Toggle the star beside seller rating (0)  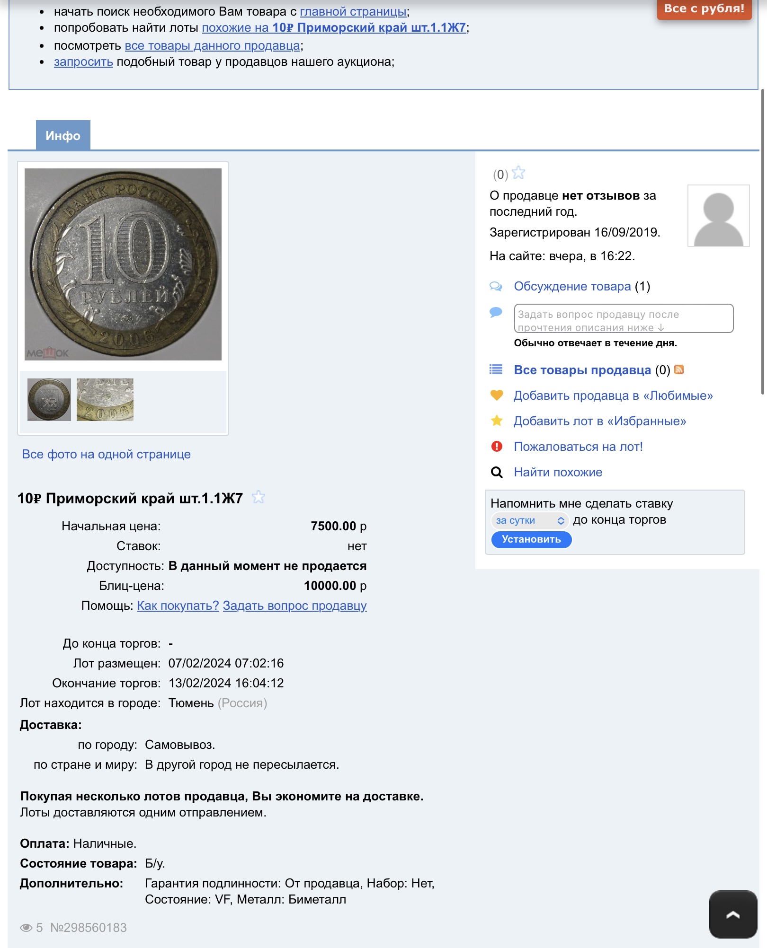519,173
